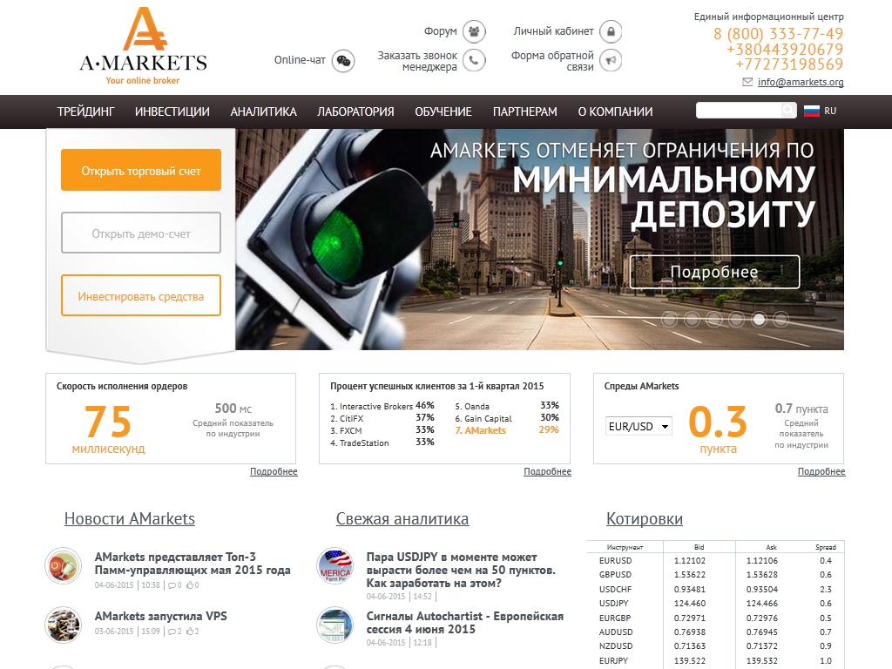Open the АНАЛИТИКА menu item
The width and height of the screenshot is (892, 669).
pyautogui.click(x=263, y=111)
